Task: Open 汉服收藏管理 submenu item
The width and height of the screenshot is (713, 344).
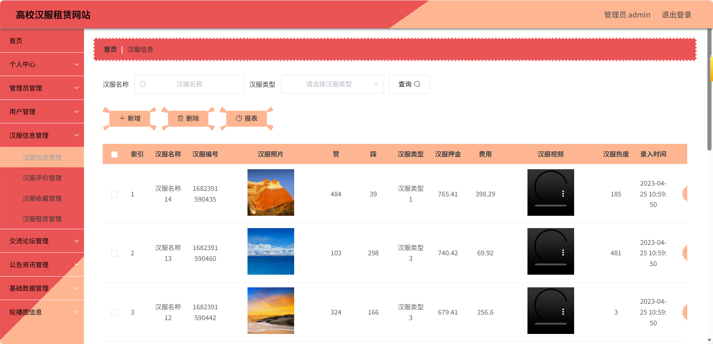Action: 42,198
